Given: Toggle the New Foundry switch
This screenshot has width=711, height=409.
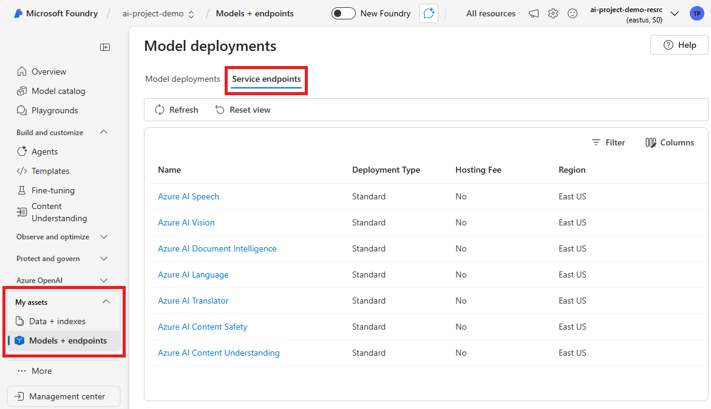Looking at the screenshot, I should point(343,13).
